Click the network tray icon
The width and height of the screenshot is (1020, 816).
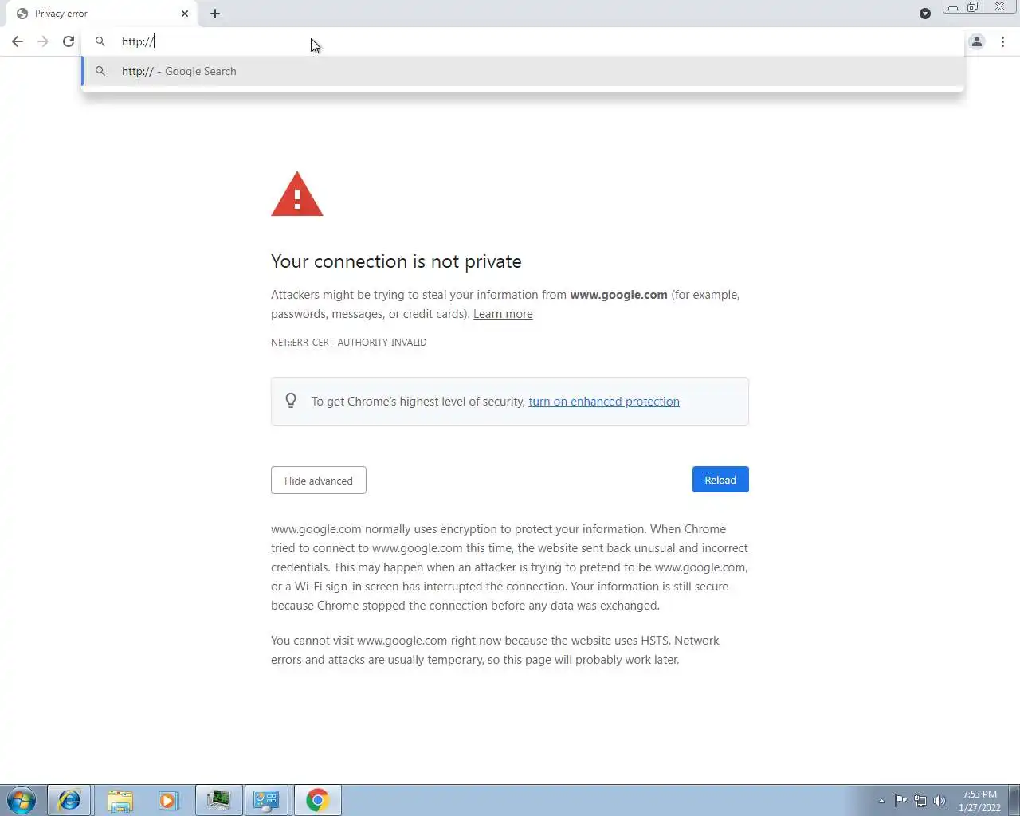pos(920,801)
